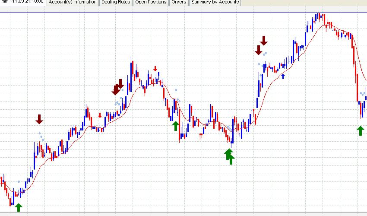Open the Account(s) Information tab
Screen dimensions: 367x216
click(x=73, y=2)
